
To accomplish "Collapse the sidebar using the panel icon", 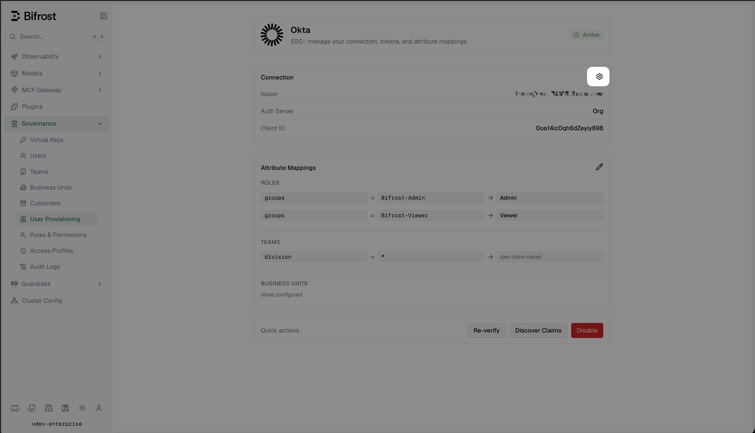I will click(x=104, y=16).
